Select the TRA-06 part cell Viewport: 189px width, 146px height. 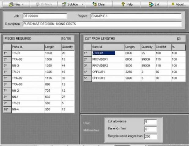coord(28,59)
